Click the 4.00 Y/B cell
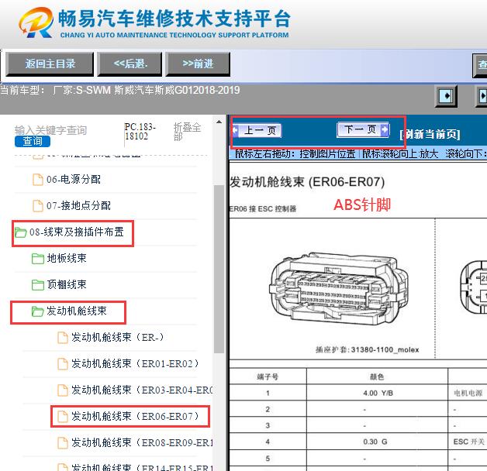This screenshot has height=471, width=487. [378, 393]
